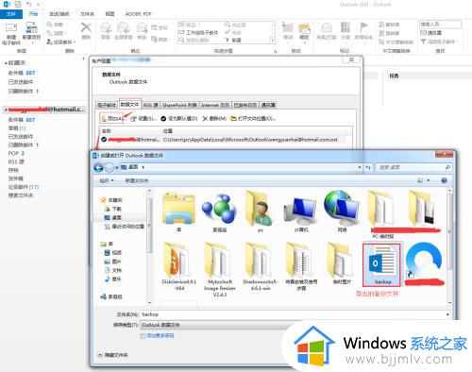Image resolution: width=472 pixels, height=372 pixels.
Task: Switch to the Internet Calendars tab
Action: (x=215, y=105)
